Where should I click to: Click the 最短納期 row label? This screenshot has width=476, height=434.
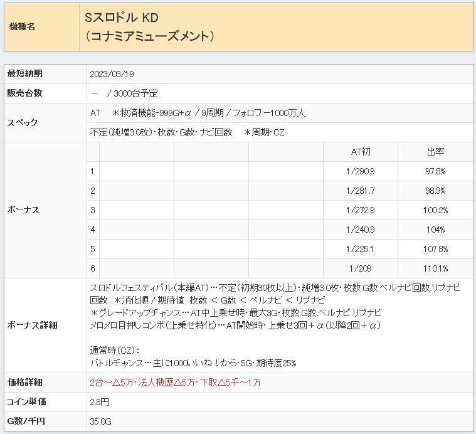coord(24,74)
